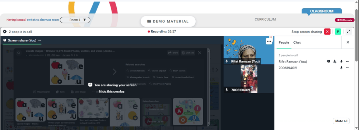Click the screen-sharing icon beside 'You are sharing your screen'
Screen dimensions: 359x130
90,85
